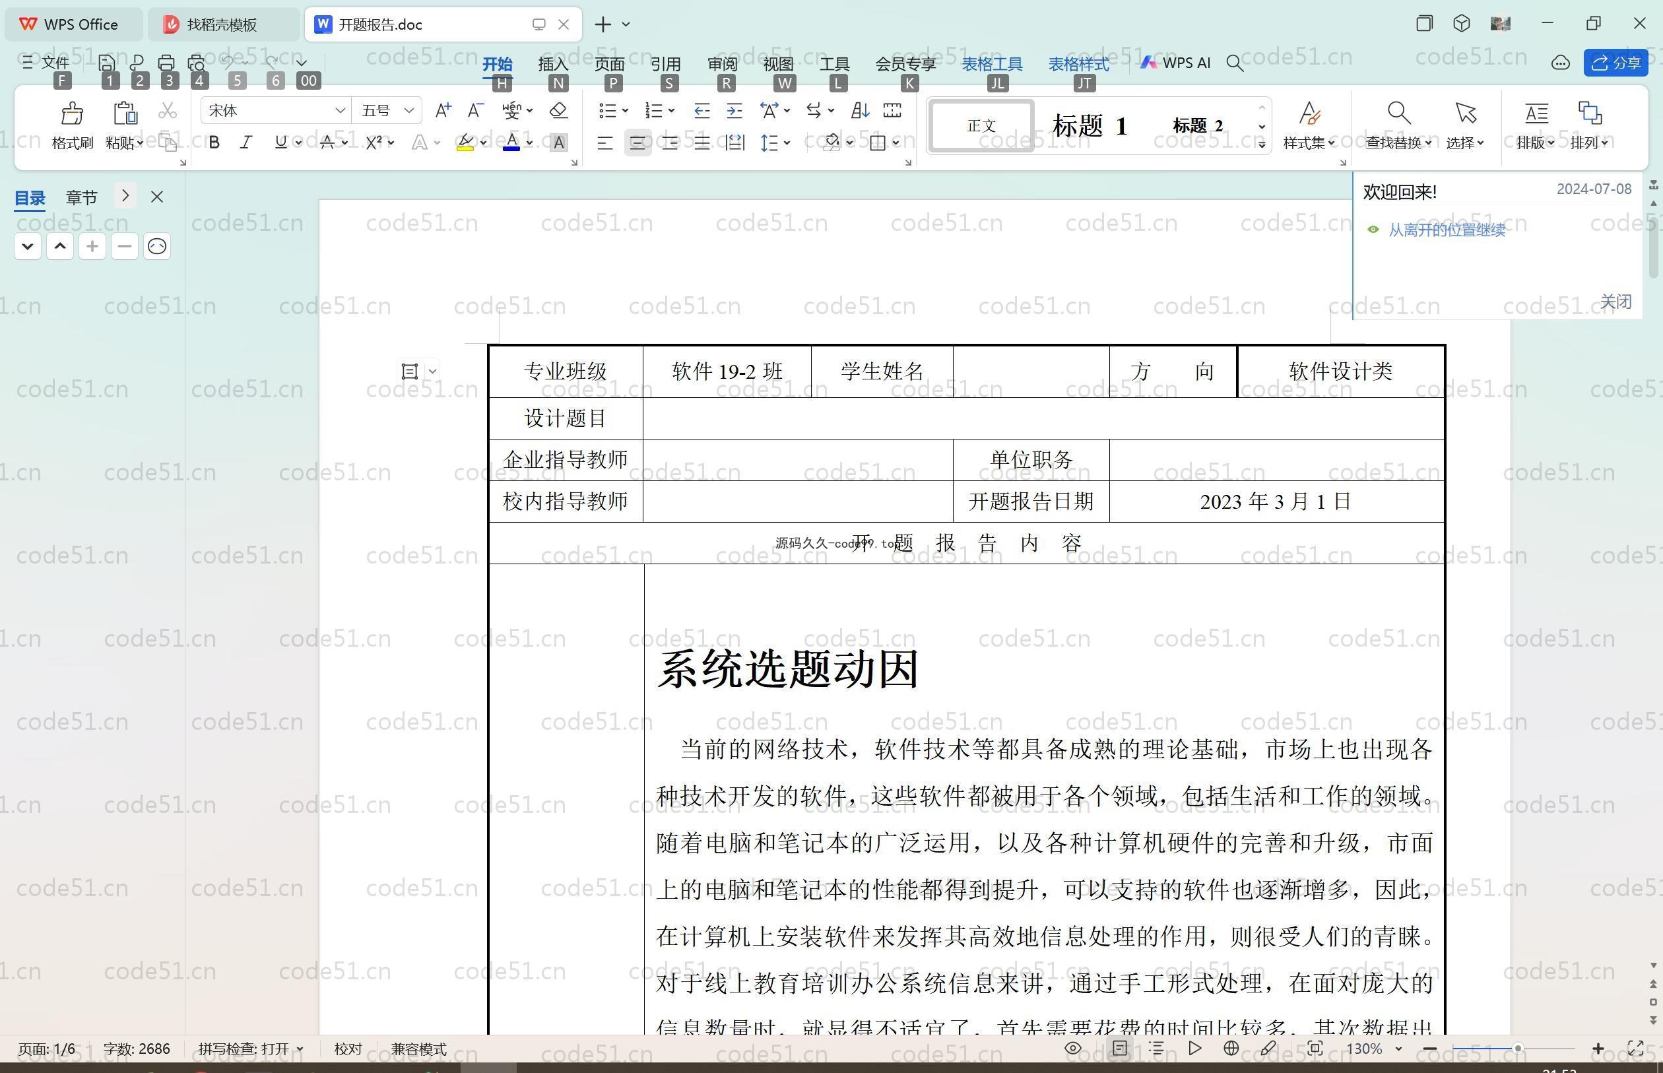Open the Style Set (样式集) icon
The height and width of the screenshot is (1073, 1663).
point(1309,113)
